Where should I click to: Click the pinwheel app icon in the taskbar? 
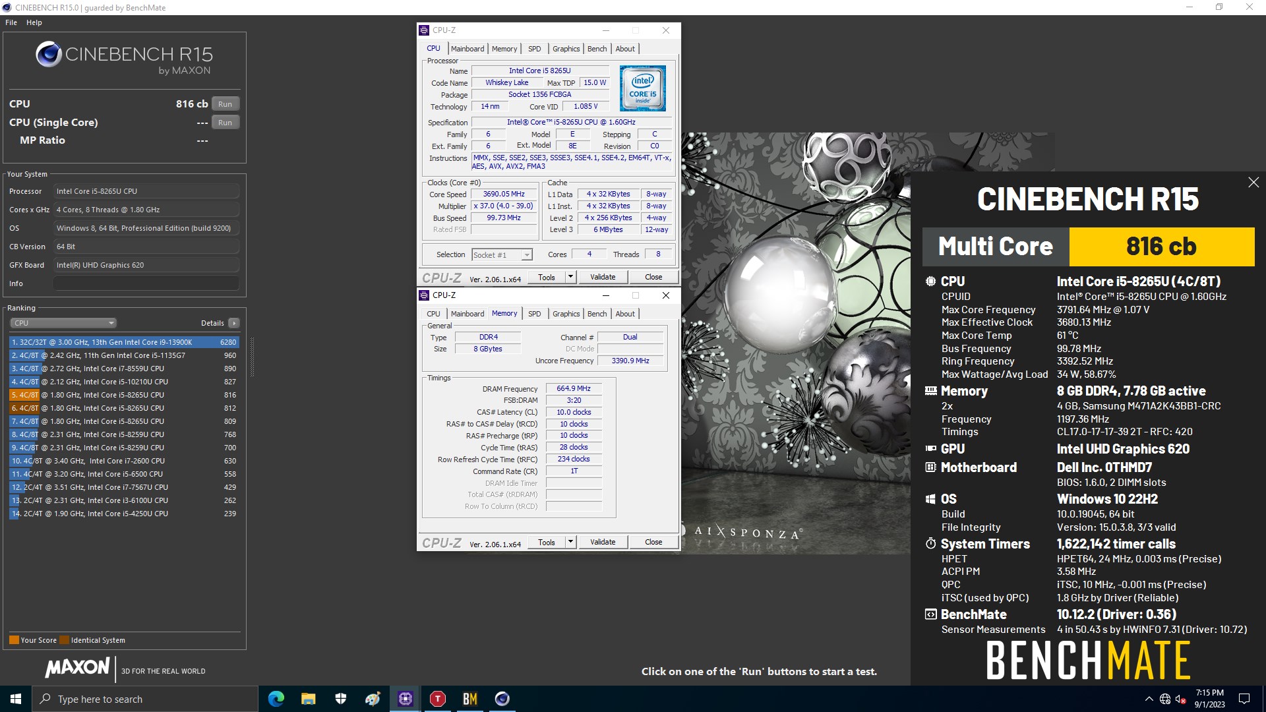373,699
